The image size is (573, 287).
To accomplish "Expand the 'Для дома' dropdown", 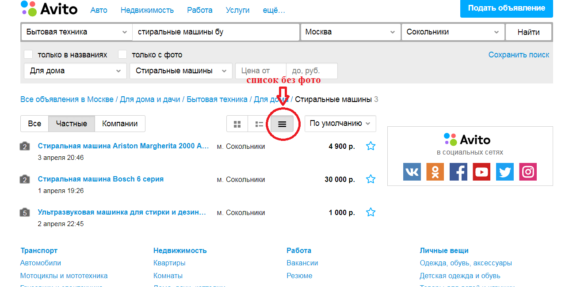I will (x=75, y=71).
